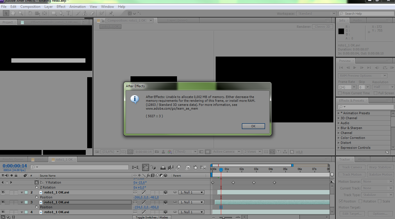Enable Motion Blur for the composition
395x219 pixels.
(178, 167)
